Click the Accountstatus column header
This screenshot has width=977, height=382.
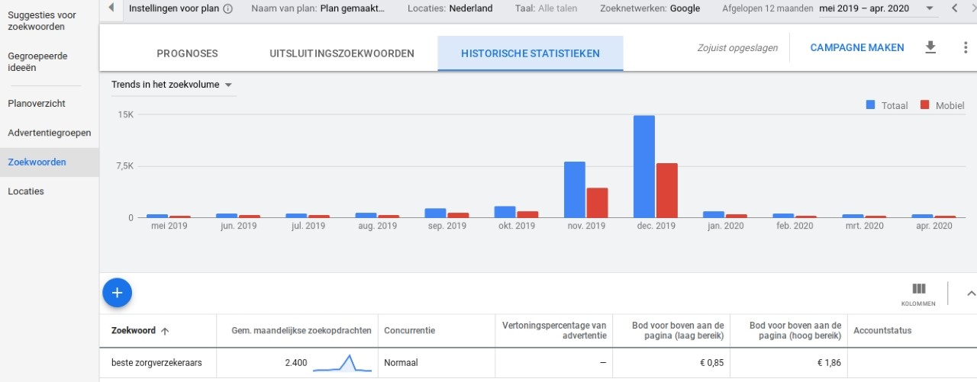[882, 331]
